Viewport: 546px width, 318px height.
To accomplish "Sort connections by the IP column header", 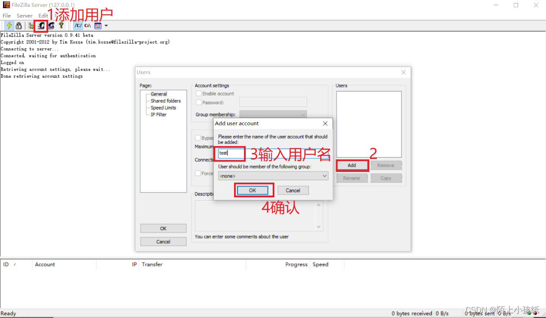I will (x=118, y=264).
